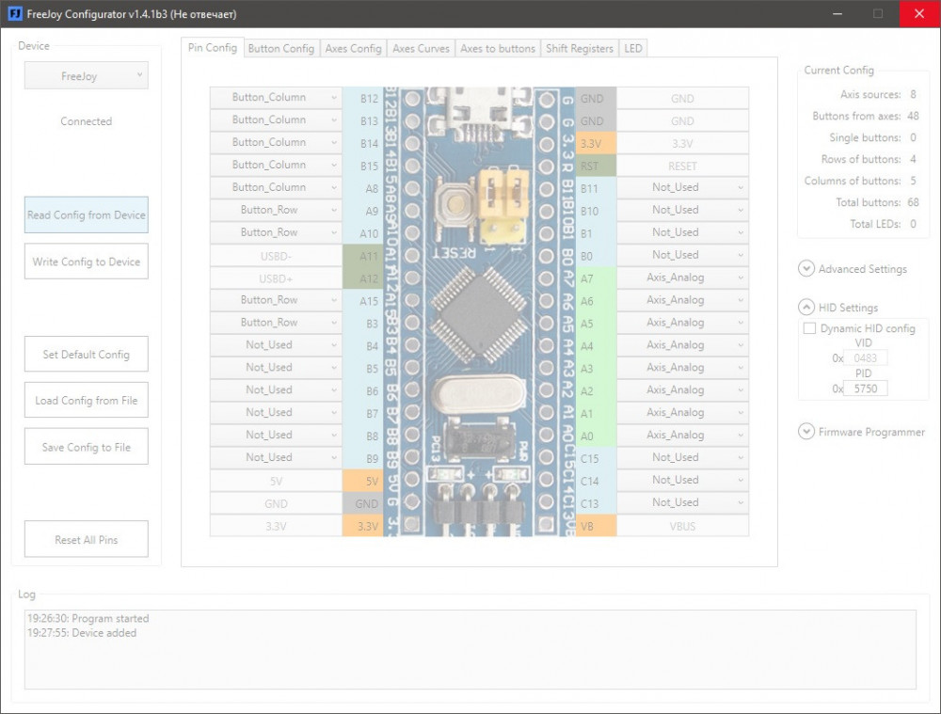
Task: Open the B12 pin function dropdown
Action: 275,98
